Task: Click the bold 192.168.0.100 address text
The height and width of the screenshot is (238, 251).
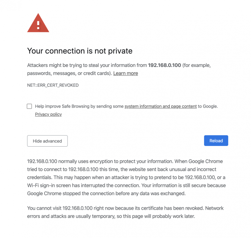Action: point(164,65)
